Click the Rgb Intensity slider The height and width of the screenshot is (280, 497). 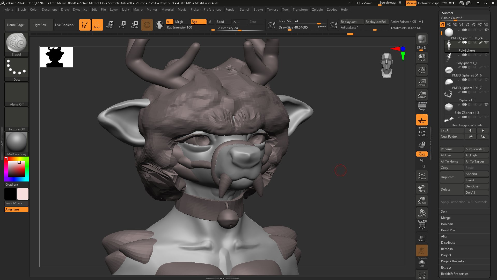pos(190,28)
